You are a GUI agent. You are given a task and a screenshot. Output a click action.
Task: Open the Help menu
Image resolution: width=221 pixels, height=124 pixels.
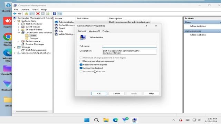point(44,10)
